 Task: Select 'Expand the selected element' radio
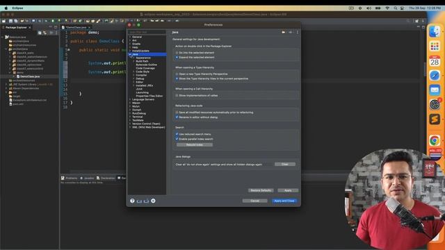(x=177, y=57)
